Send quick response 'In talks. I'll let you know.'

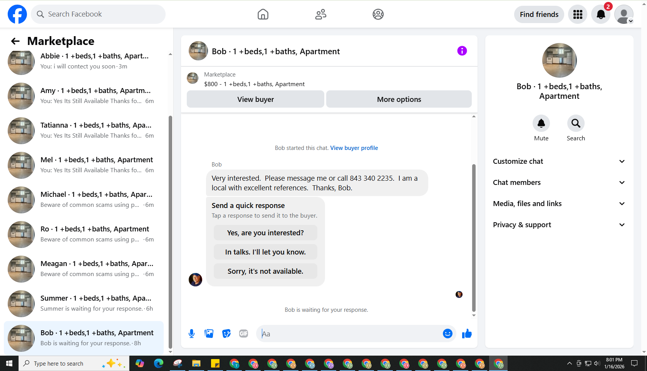coord(265,252)
